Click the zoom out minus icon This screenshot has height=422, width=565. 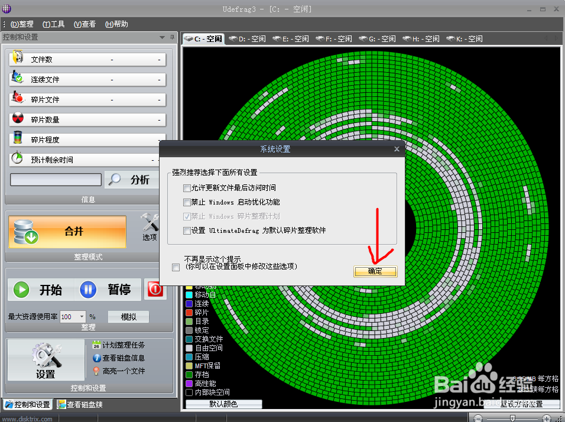click(478, 418)
